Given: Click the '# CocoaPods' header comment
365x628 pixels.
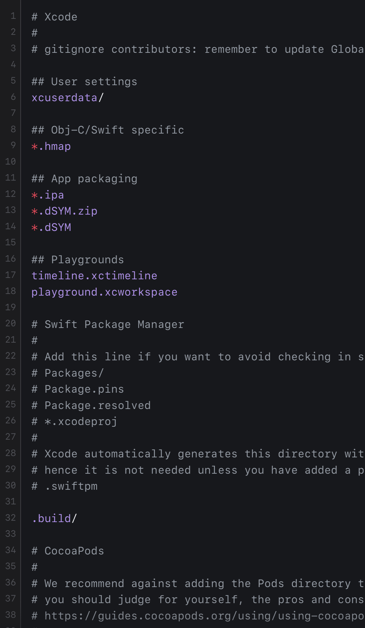Looking at the screenshot, I should [68, 551].
